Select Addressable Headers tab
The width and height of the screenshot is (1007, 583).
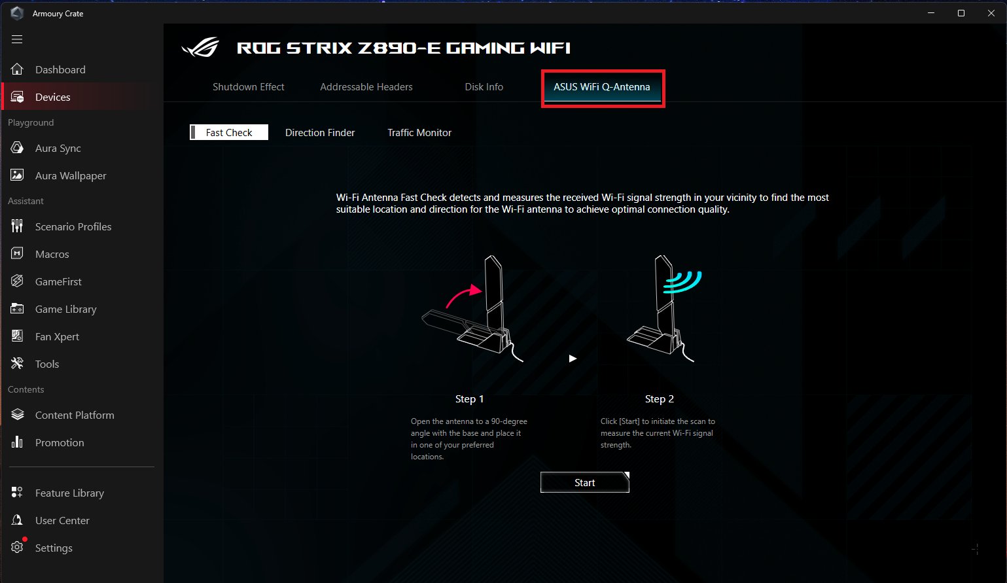366,87
